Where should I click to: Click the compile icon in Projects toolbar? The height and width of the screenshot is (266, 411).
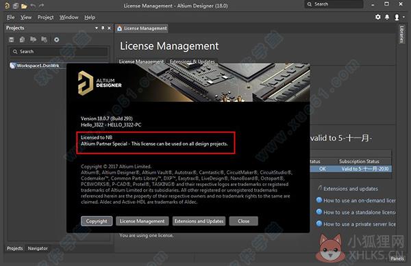[23, 40]
